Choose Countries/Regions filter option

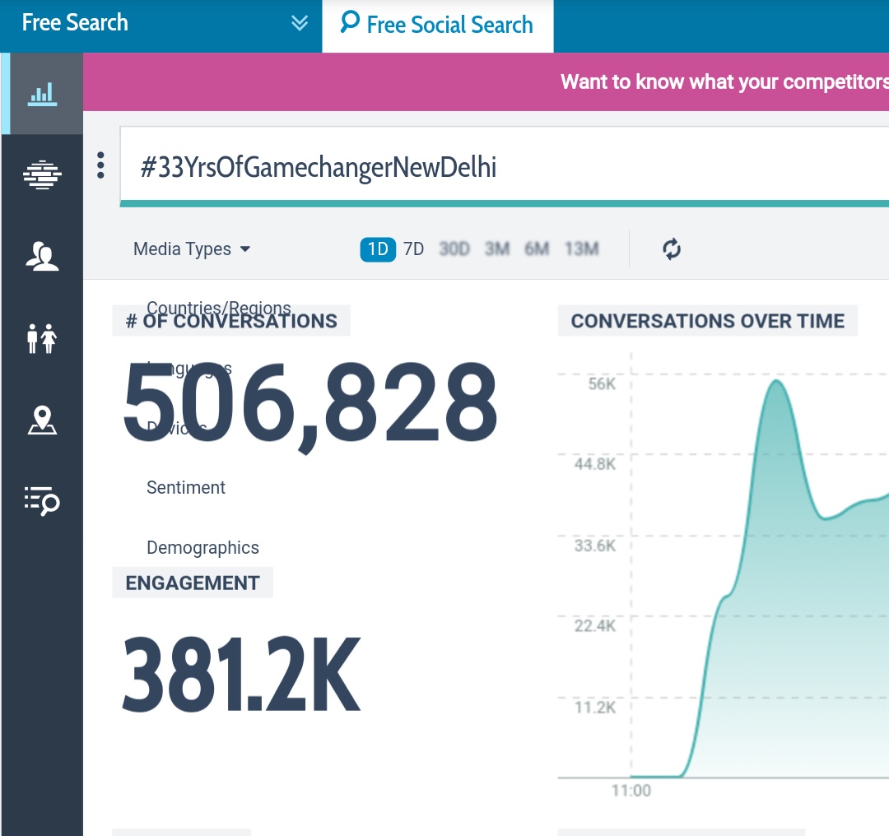[x=219, y=308]
